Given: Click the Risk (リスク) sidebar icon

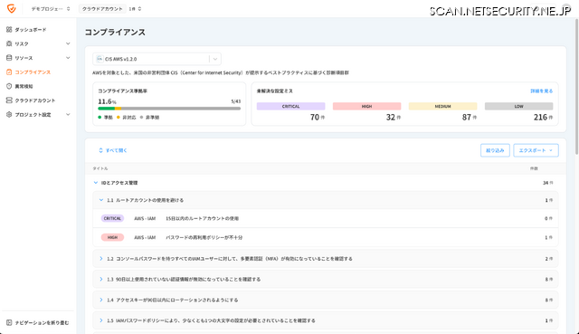Looking at the screenshot, I should (9, 43).
